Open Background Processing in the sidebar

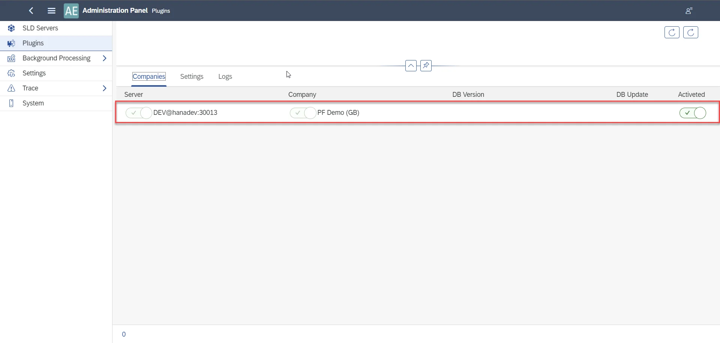tap(56, 58)
